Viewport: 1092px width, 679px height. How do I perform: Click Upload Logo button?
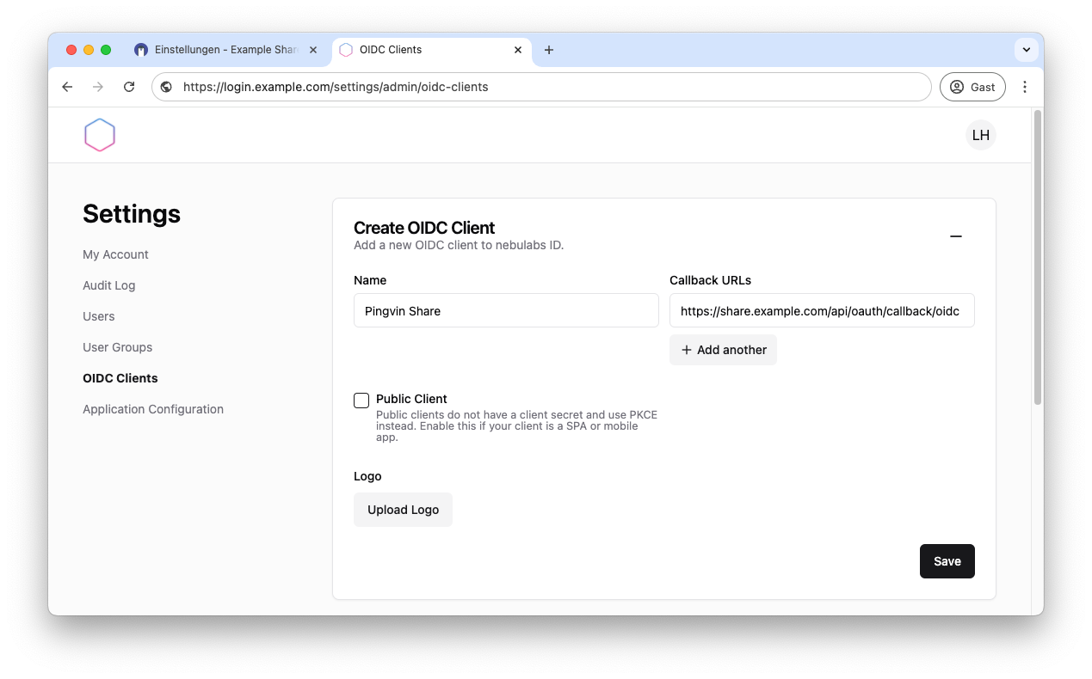click(403, 510)
